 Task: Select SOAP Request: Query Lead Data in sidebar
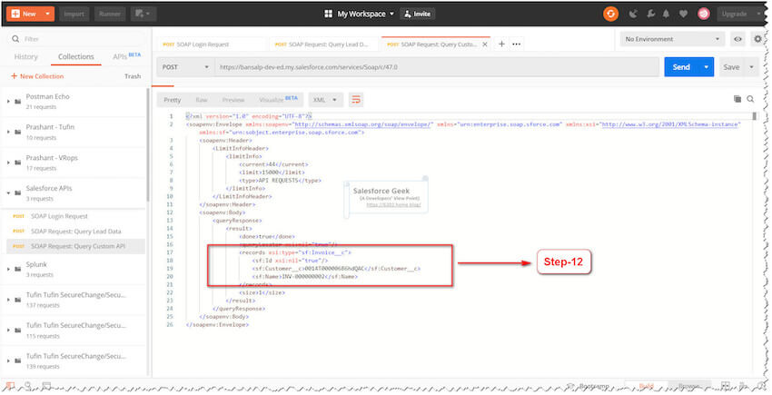pyautogui.click(x=74, y=231)
